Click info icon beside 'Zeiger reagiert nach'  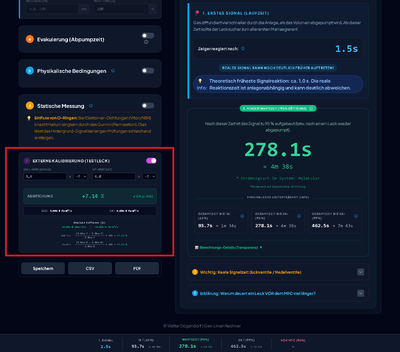coord(243,48)
